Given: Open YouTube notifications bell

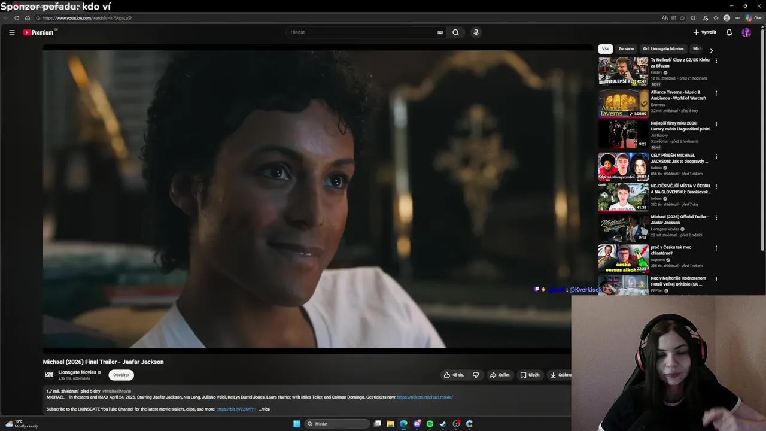Looking at the screenshot, I should (729, 32).
